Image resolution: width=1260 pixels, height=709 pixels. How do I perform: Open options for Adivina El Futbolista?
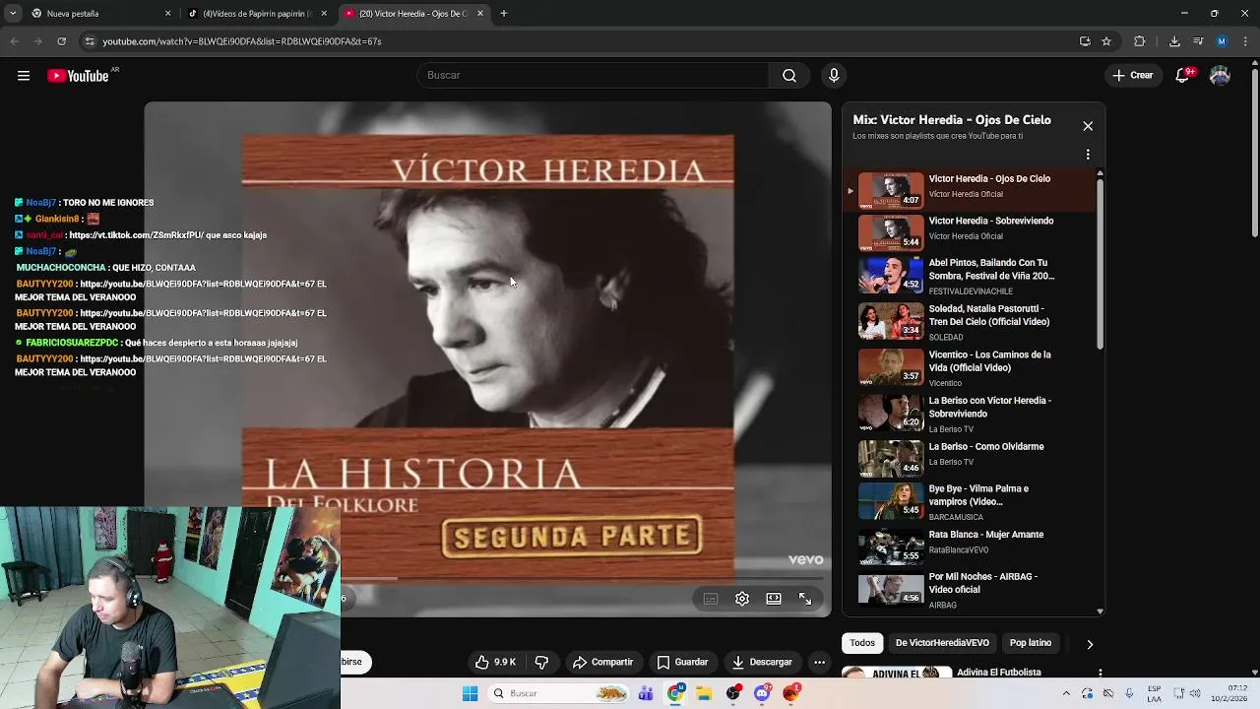[1100, 673]
